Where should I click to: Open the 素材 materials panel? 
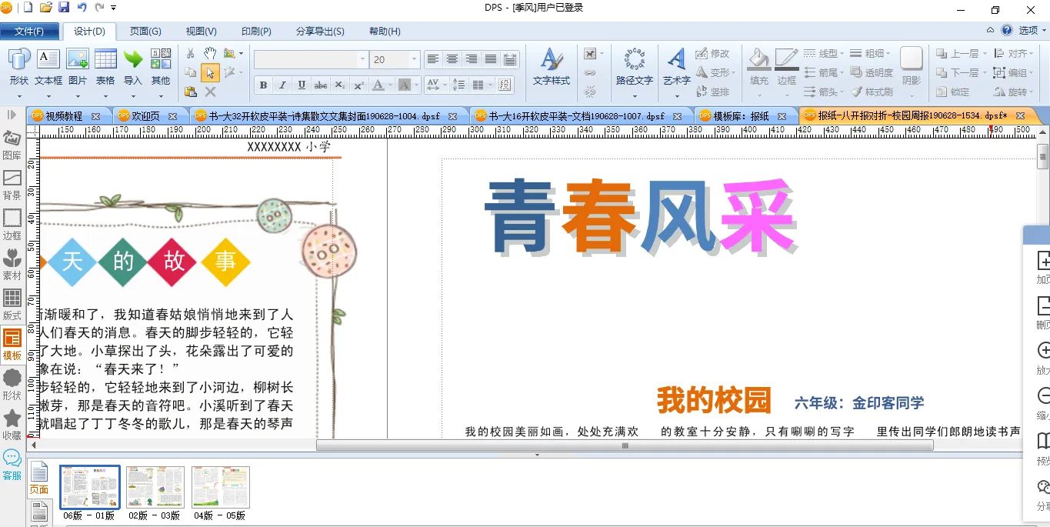12,264
